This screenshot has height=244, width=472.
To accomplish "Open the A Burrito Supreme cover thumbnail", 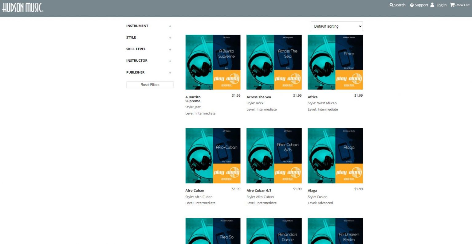I will (x=213, y=62).
